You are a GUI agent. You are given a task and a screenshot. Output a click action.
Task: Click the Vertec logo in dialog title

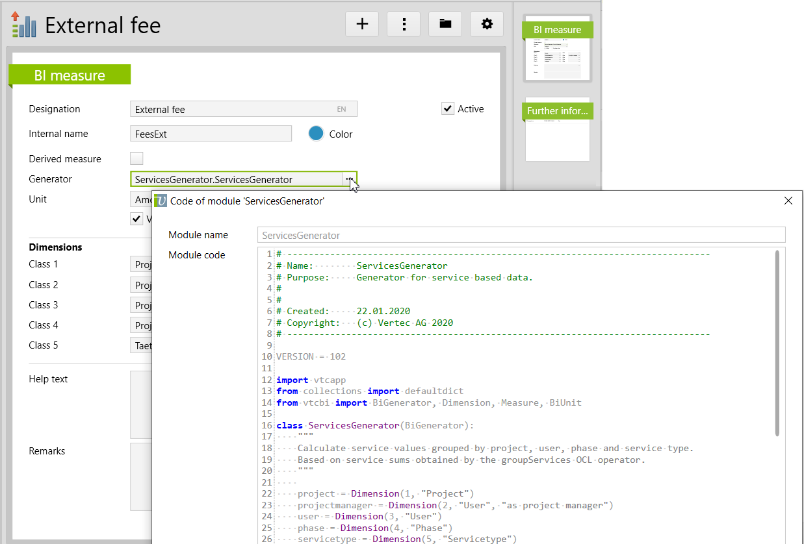point(161,201)
